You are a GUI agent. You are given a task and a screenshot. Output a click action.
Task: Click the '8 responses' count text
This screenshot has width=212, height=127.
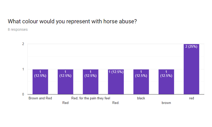[18, 29]
